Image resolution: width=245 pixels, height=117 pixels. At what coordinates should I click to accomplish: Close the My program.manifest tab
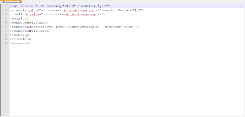(20, 2)
